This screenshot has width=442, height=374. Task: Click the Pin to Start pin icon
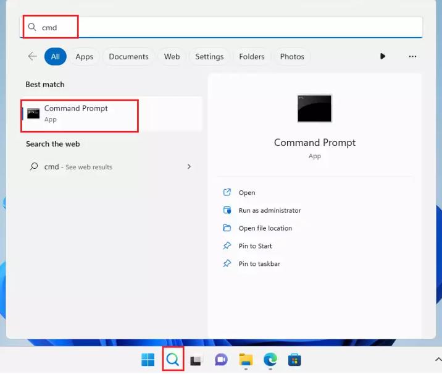pos(227,245)
